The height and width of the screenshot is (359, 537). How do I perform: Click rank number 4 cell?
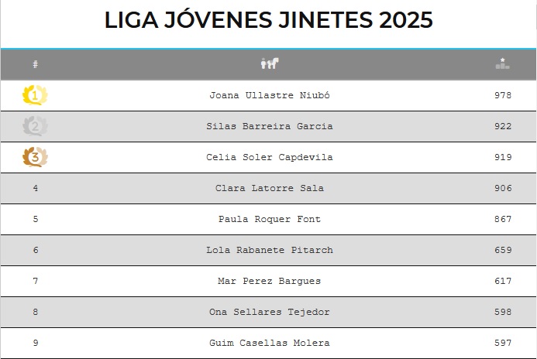[36, 188]
